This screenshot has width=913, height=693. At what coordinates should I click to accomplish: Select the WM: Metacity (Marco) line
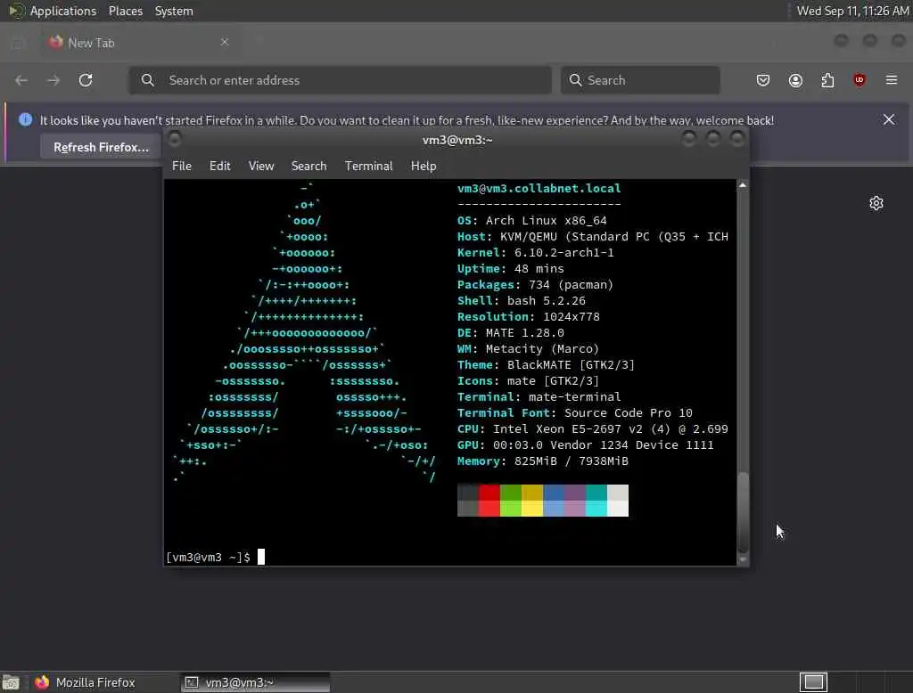pos(528,348)
